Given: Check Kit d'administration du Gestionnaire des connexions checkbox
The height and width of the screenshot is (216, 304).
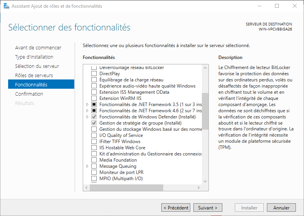Looking at the screenshot, I should (x=94, y=154).
